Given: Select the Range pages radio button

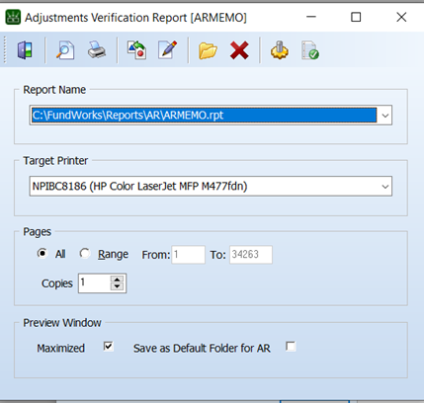Looking at the screenshot, I should point(85,253).
